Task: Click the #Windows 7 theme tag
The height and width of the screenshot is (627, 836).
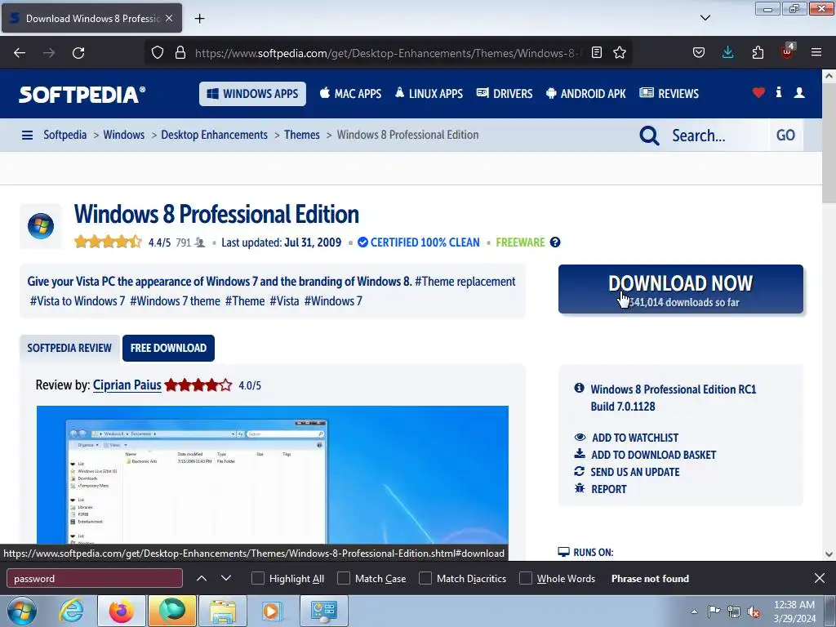Action: click(x=175, y=301)
